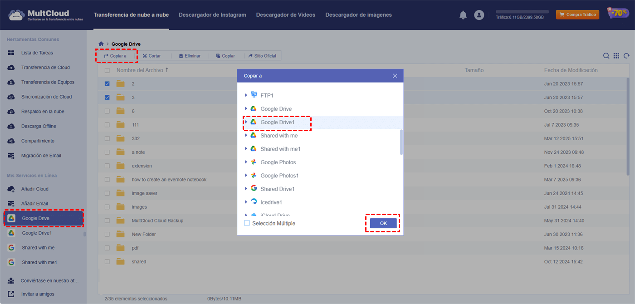Click Copiar a toolbar button

coord(116,56)
